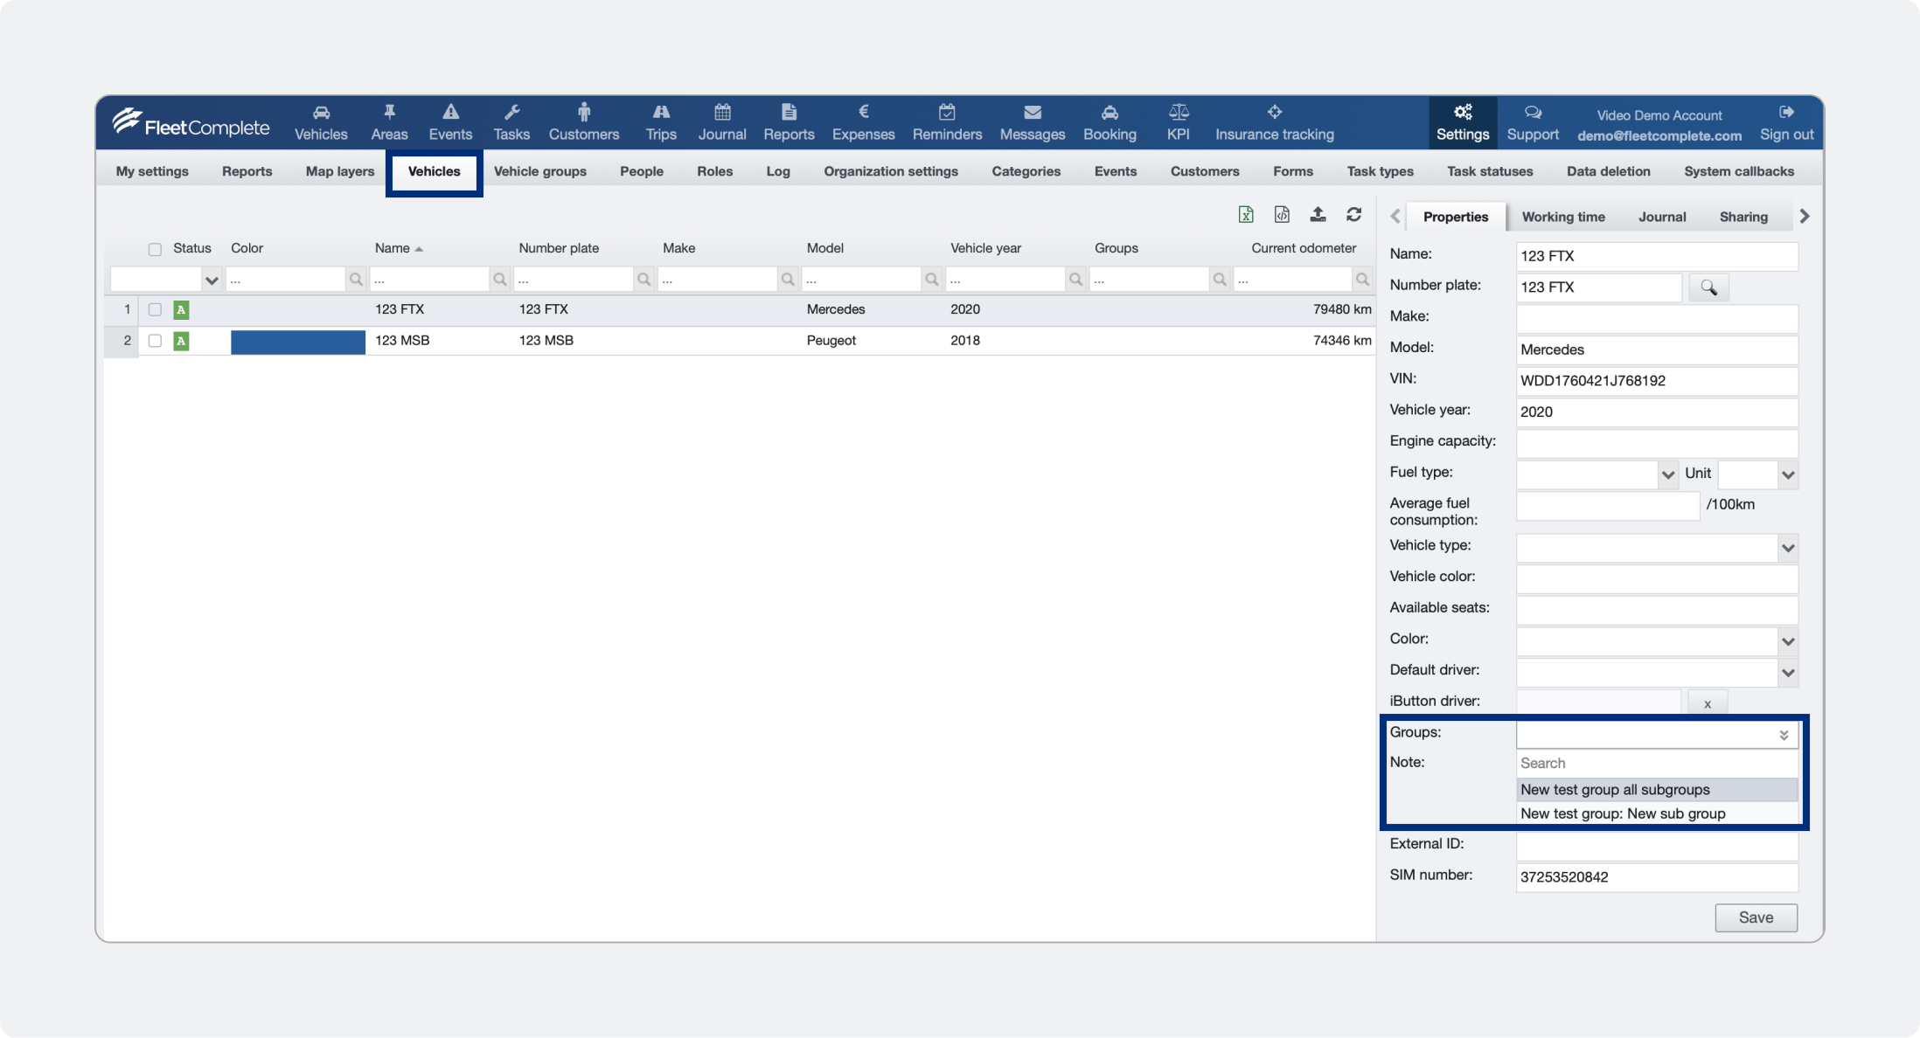This screenshot has height=1038, width=1920.
Task: Click the upload import icon
Action: (x=1318, y=215)
